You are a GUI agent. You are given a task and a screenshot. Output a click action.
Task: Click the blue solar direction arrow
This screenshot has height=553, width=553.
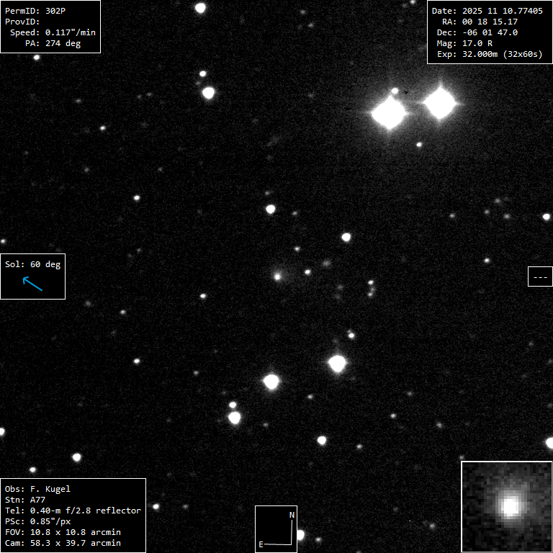pyautogui.click(x=32, y=283)
